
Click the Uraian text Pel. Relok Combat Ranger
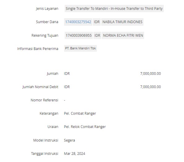pyautogui.click(x=85, y=127)
